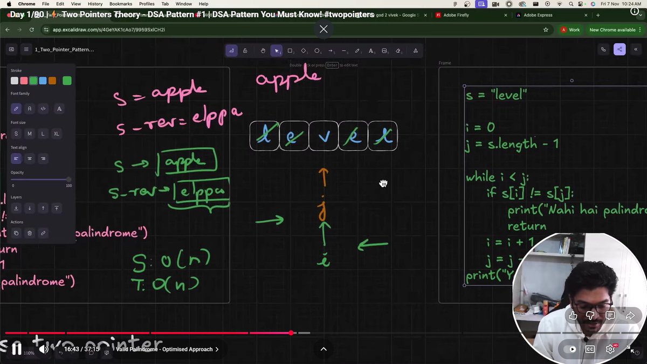Set font family to normal

[30, 108]
